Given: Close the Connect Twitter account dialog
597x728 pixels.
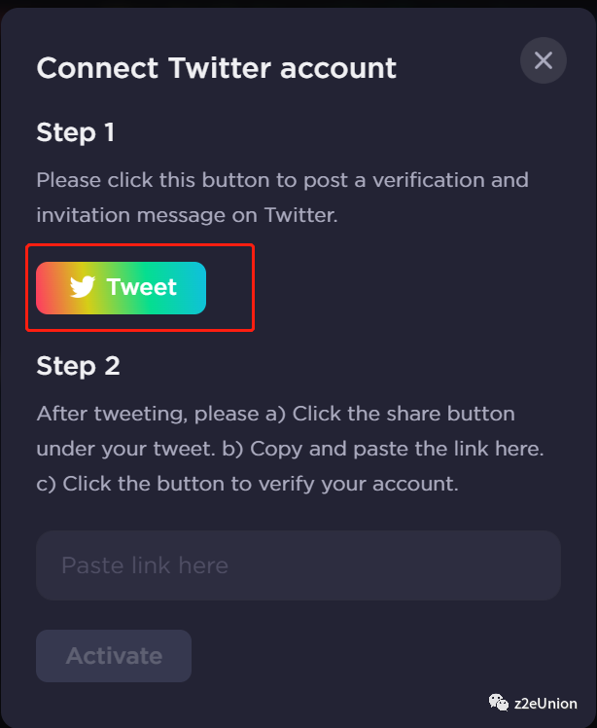Looking at the screenshot, I should click(x=544, y=60).
